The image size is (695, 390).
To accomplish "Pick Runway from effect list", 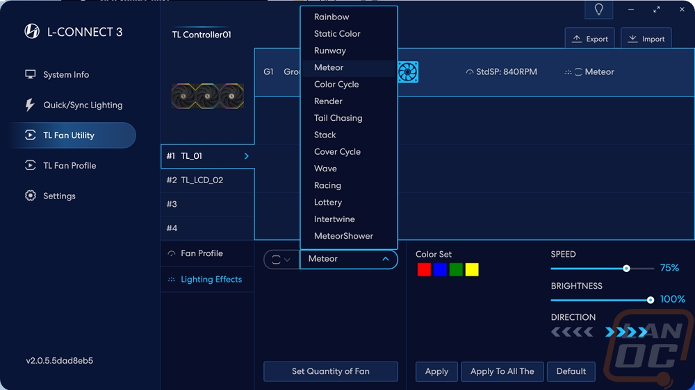I will tap(348, 51).
